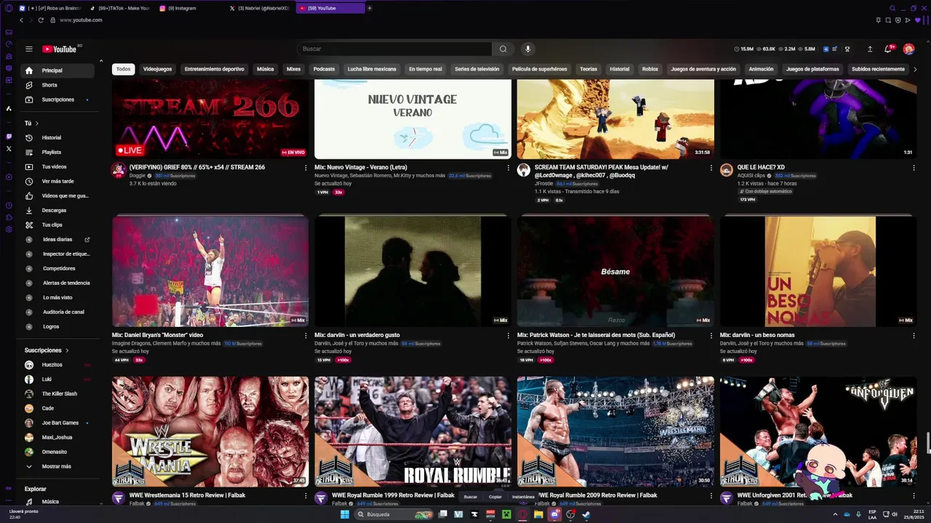Image resolution: width=931 pixels, height=523 pixels.
Task: Expand the Tú section chevron
Action: pyautogui.click(x=37, y=123)
